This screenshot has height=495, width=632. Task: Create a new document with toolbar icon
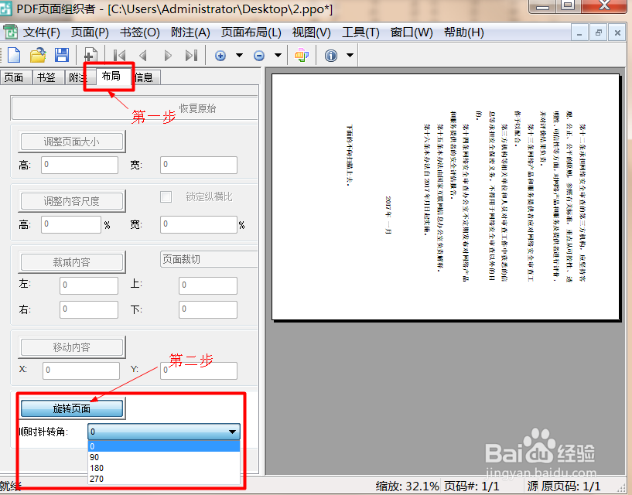click(14, 55)
